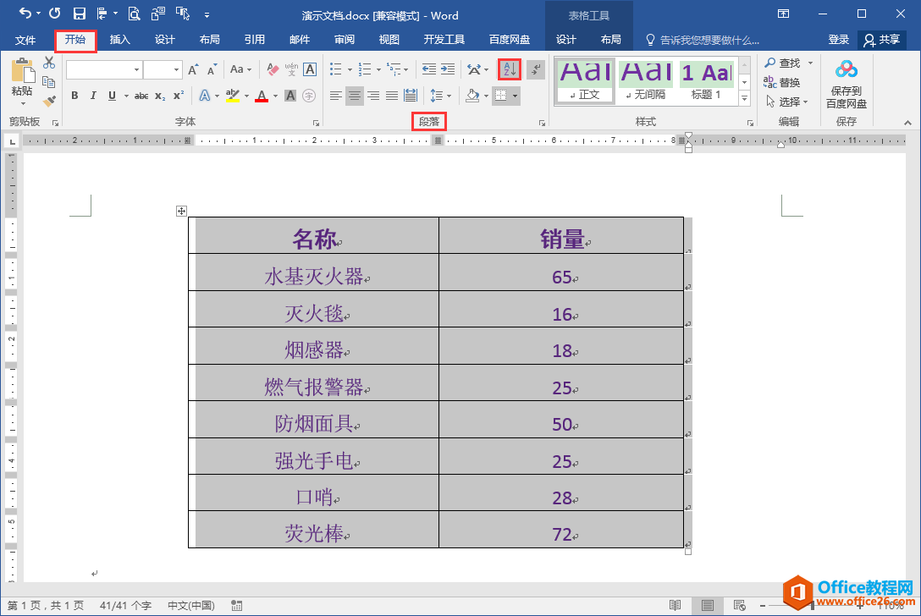
Task: Open paragraph settings dialog launcher
Action: pyautogui.click(x=542, y=123)
